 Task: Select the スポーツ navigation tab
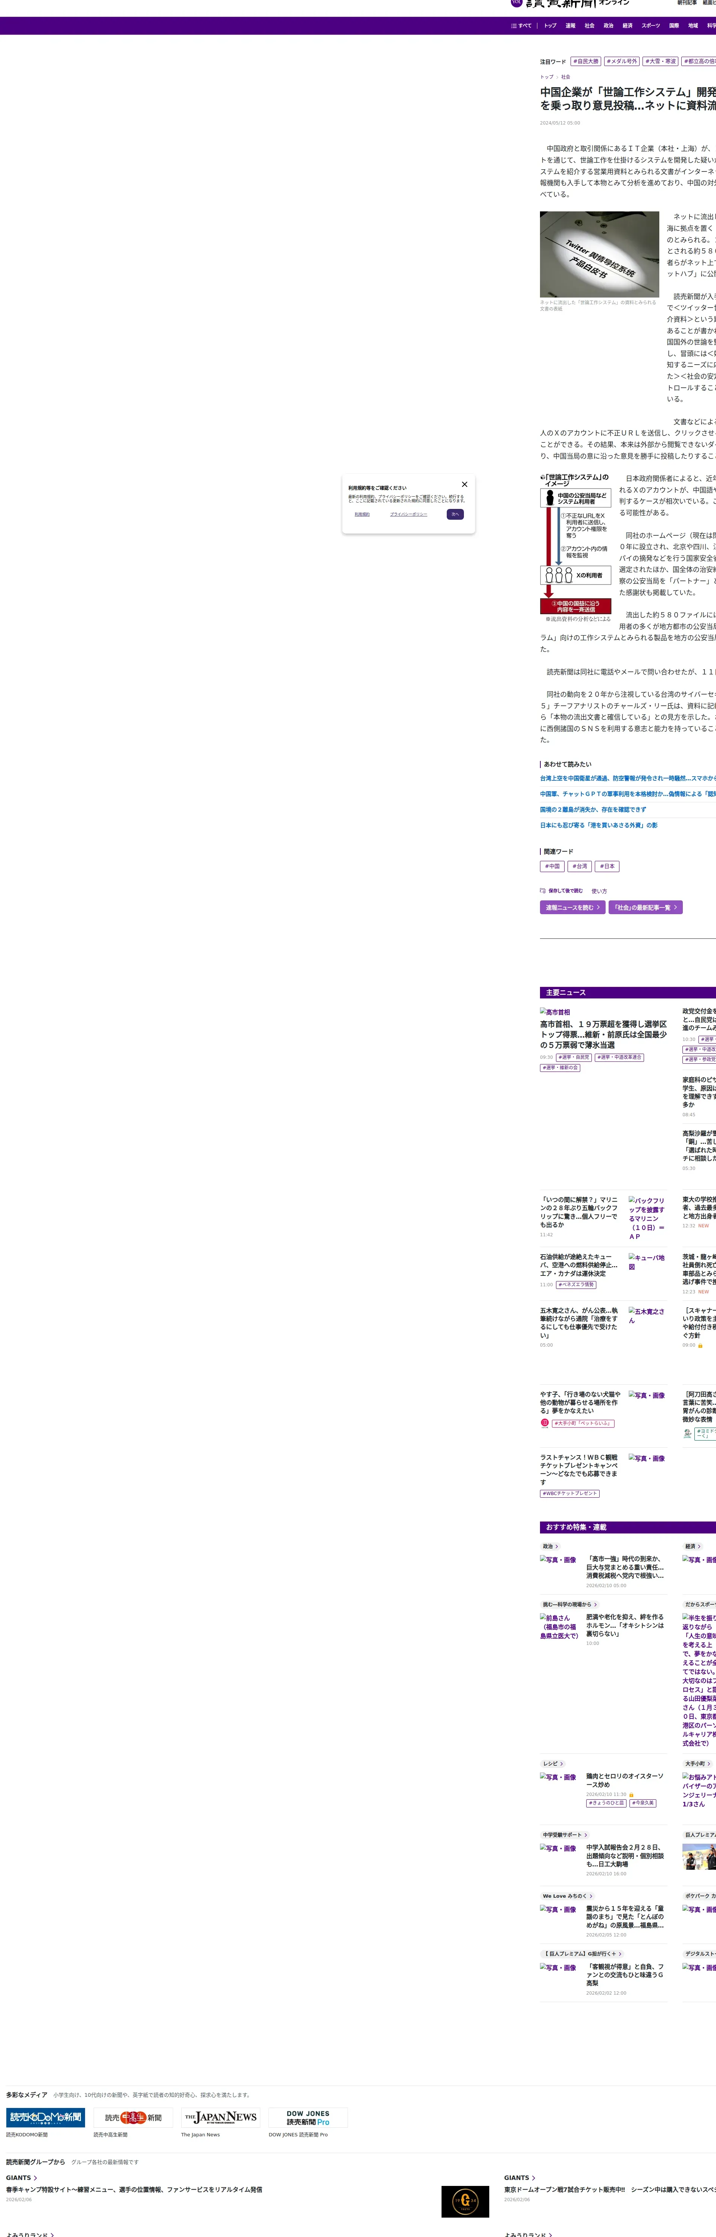click(x=650, y=25)
